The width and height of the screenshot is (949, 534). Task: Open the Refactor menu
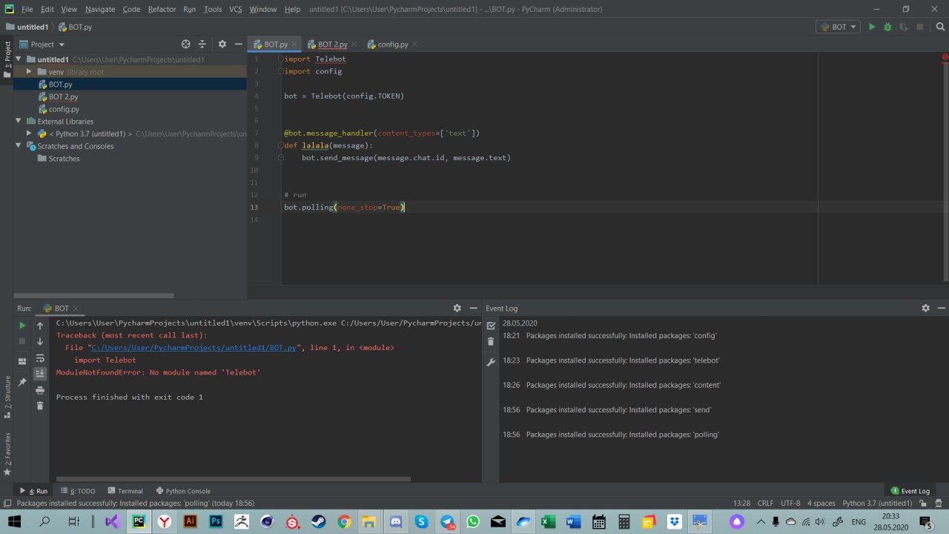(x=162, y=9)
